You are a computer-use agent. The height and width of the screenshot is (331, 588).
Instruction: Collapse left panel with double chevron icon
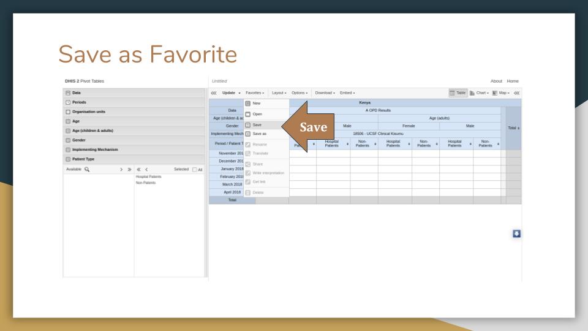[214, 93]
